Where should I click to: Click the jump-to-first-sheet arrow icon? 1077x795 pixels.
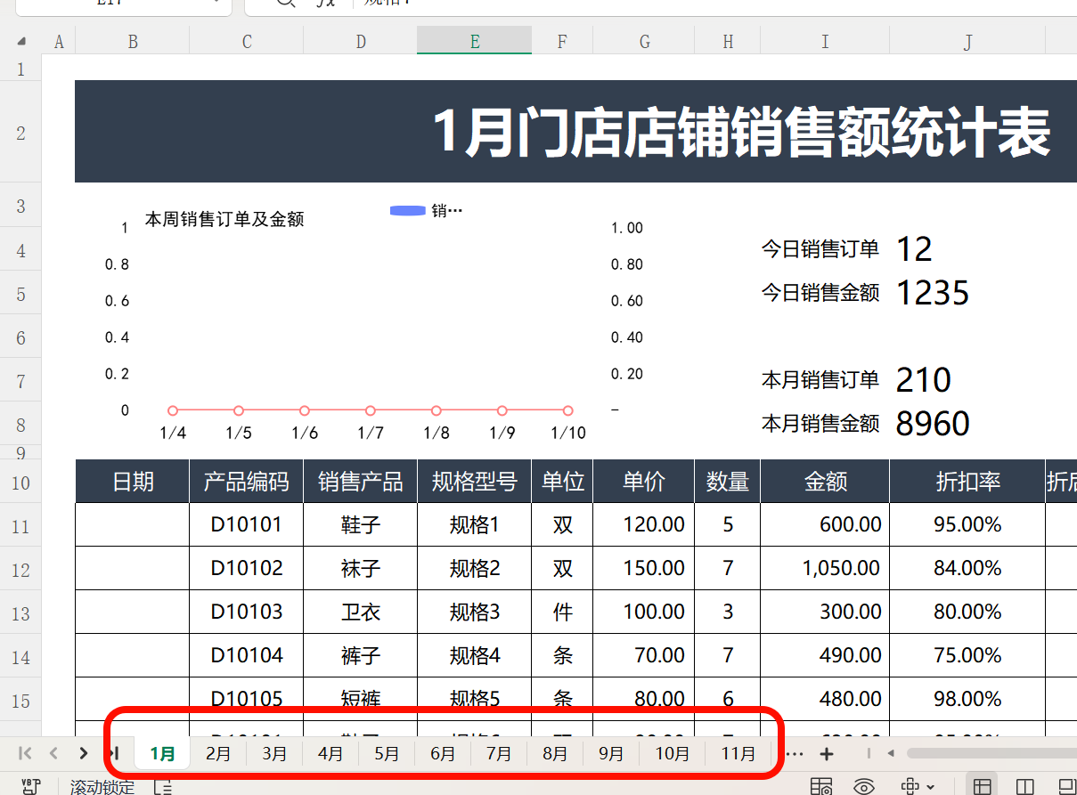pyautogui.click(x=27, y=752)
